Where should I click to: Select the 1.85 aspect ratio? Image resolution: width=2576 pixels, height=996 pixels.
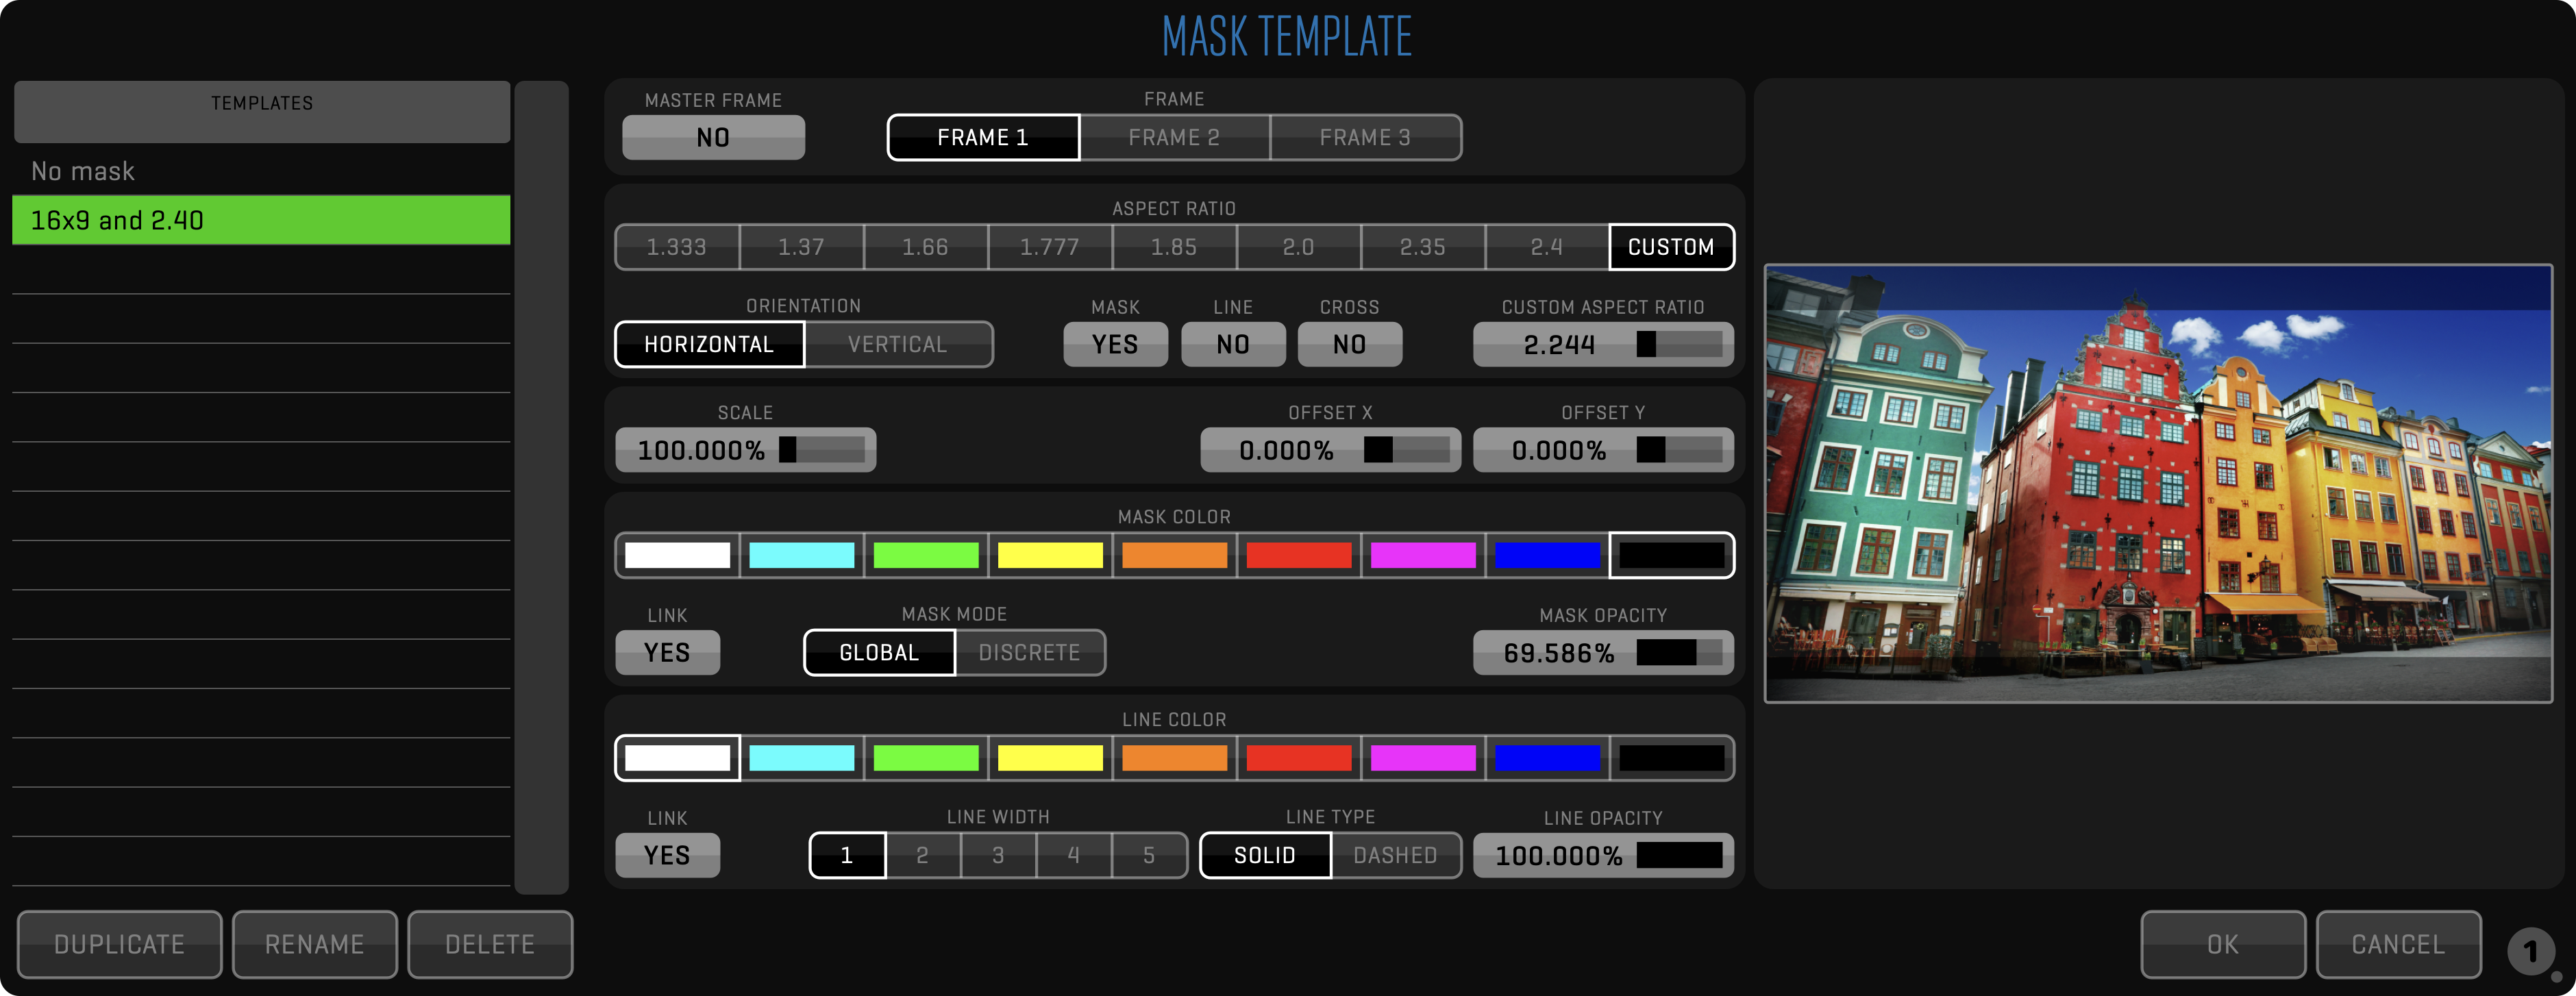1174,247
